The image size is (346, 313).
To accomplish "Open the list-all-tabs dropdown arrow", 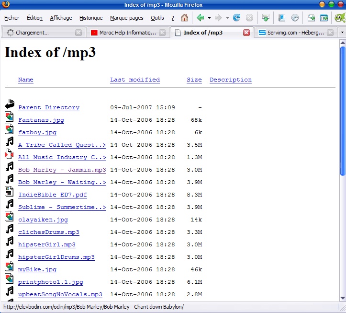I will click(342, 33).
